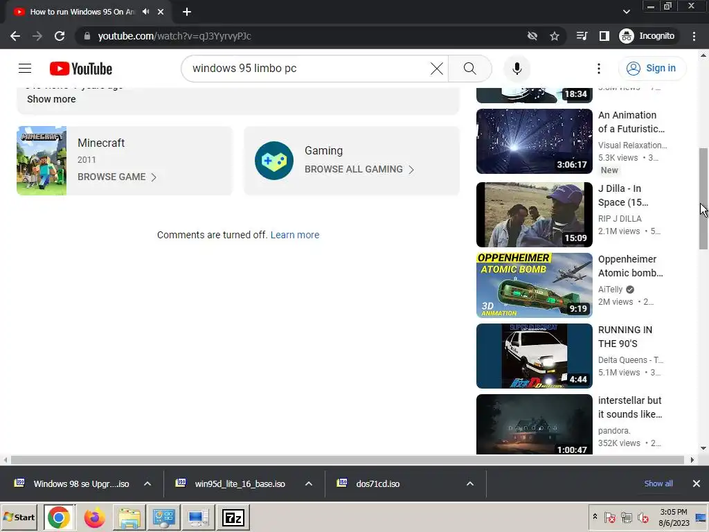Expand options for dos71cd.iso download
709x532 pixels.
point(470,484)
